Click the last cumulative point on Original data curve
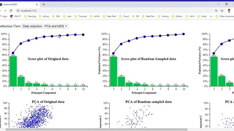The width and height of the screenshot is (234, 131). coord(83,35)
